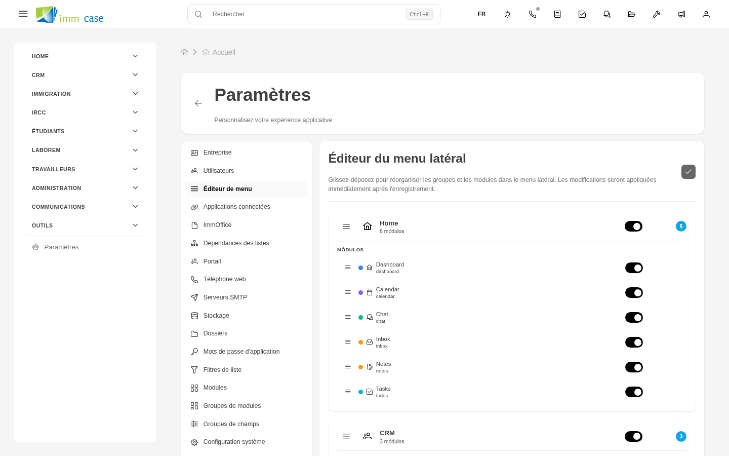Grab the drag handle of CRM group
This screenshot has height=456, width=729.
coord(346,436)
